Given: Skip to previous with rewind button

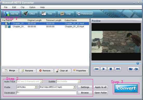Looking at the screenshot, I should click(x=96, y=69).
